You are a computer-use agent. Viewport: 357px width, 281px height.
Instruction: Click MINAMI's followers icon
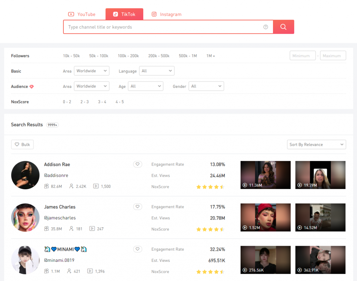(46, 271)
